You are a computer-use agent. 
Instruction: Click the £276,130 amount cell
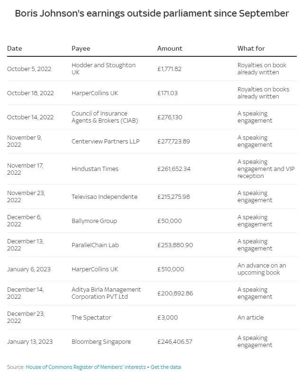tap(170, 117)
